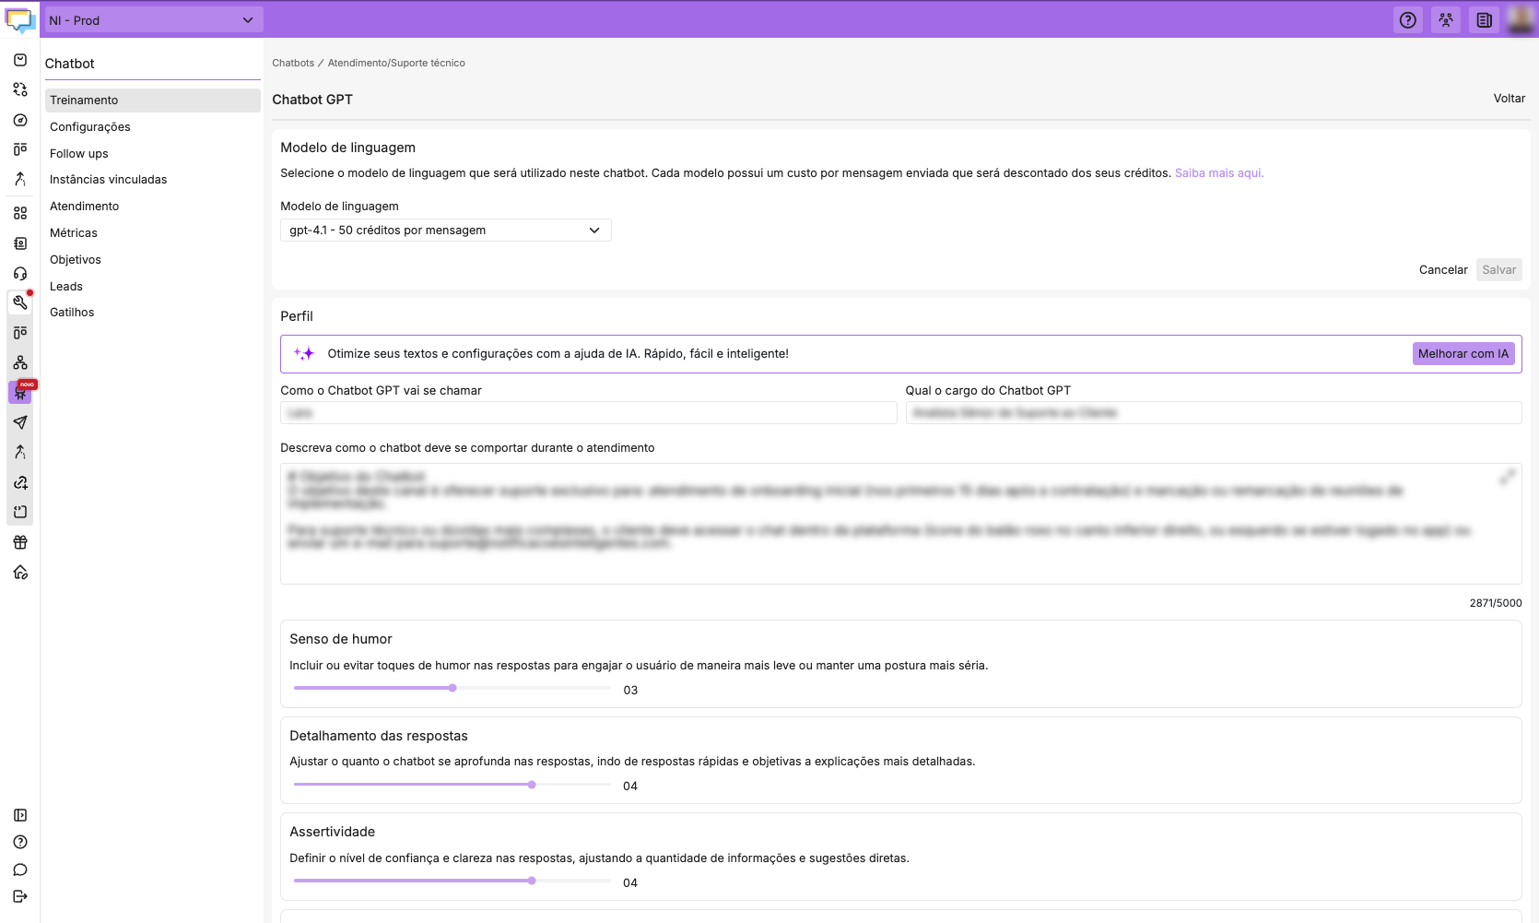Open the four-squares apps grid icon
Screen dimensions: 1539x923
pyautogui.click(x=20, y=213)
